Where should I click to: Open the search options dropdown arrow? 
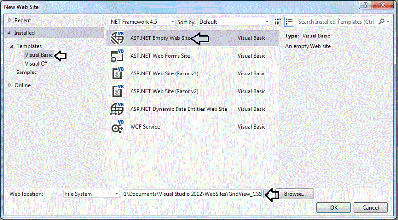click(388, 22)
